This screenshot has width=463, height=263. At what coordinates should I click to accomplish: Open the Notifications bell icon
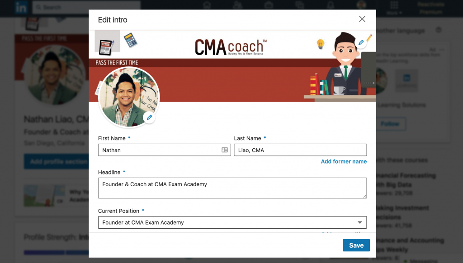point(331,5)
